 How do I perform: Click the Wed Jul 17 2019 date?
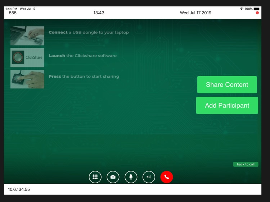pos(195,13)
